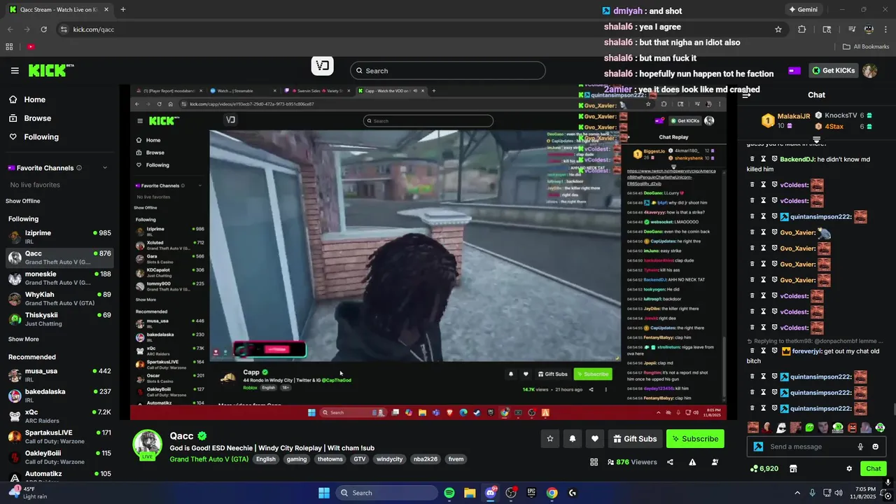896x504 pixels.
Task: Click the KICK logo
Action: coord(50,70)
